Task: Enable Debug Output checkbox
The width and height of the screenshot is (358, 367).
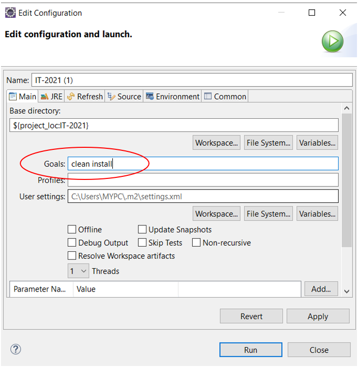Action: 72,243
